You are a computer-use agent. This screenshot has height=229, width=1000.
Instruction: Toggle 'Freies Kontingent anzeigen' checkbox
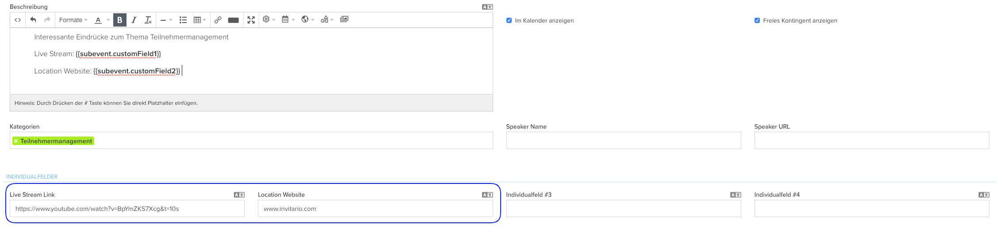click(x=757, y=20)
